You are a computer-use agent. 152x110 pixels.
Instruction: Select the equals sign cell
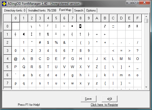[x=121, y=51]
